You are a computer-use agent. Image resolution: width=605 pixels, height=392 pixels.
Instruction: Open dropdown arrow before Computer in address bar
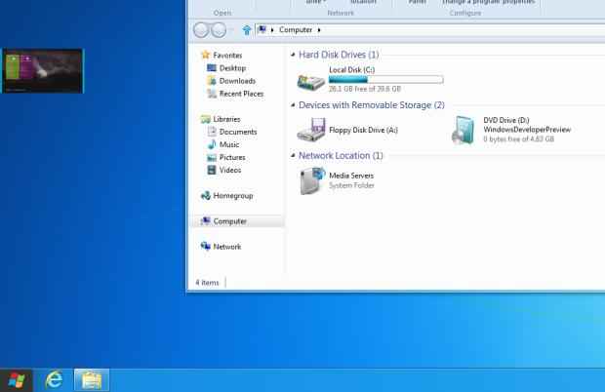click(x=272, y=30)
